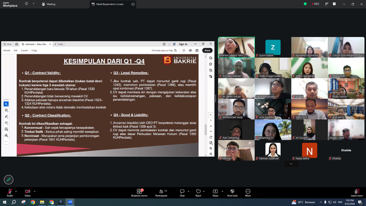
Task: Click the green encryption shield icon
Action: (x=305, y=4)
